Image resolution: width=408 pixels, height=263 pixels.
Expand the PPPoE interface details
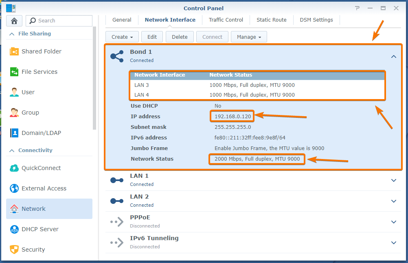pyautogui.click(x=393, y=222)
